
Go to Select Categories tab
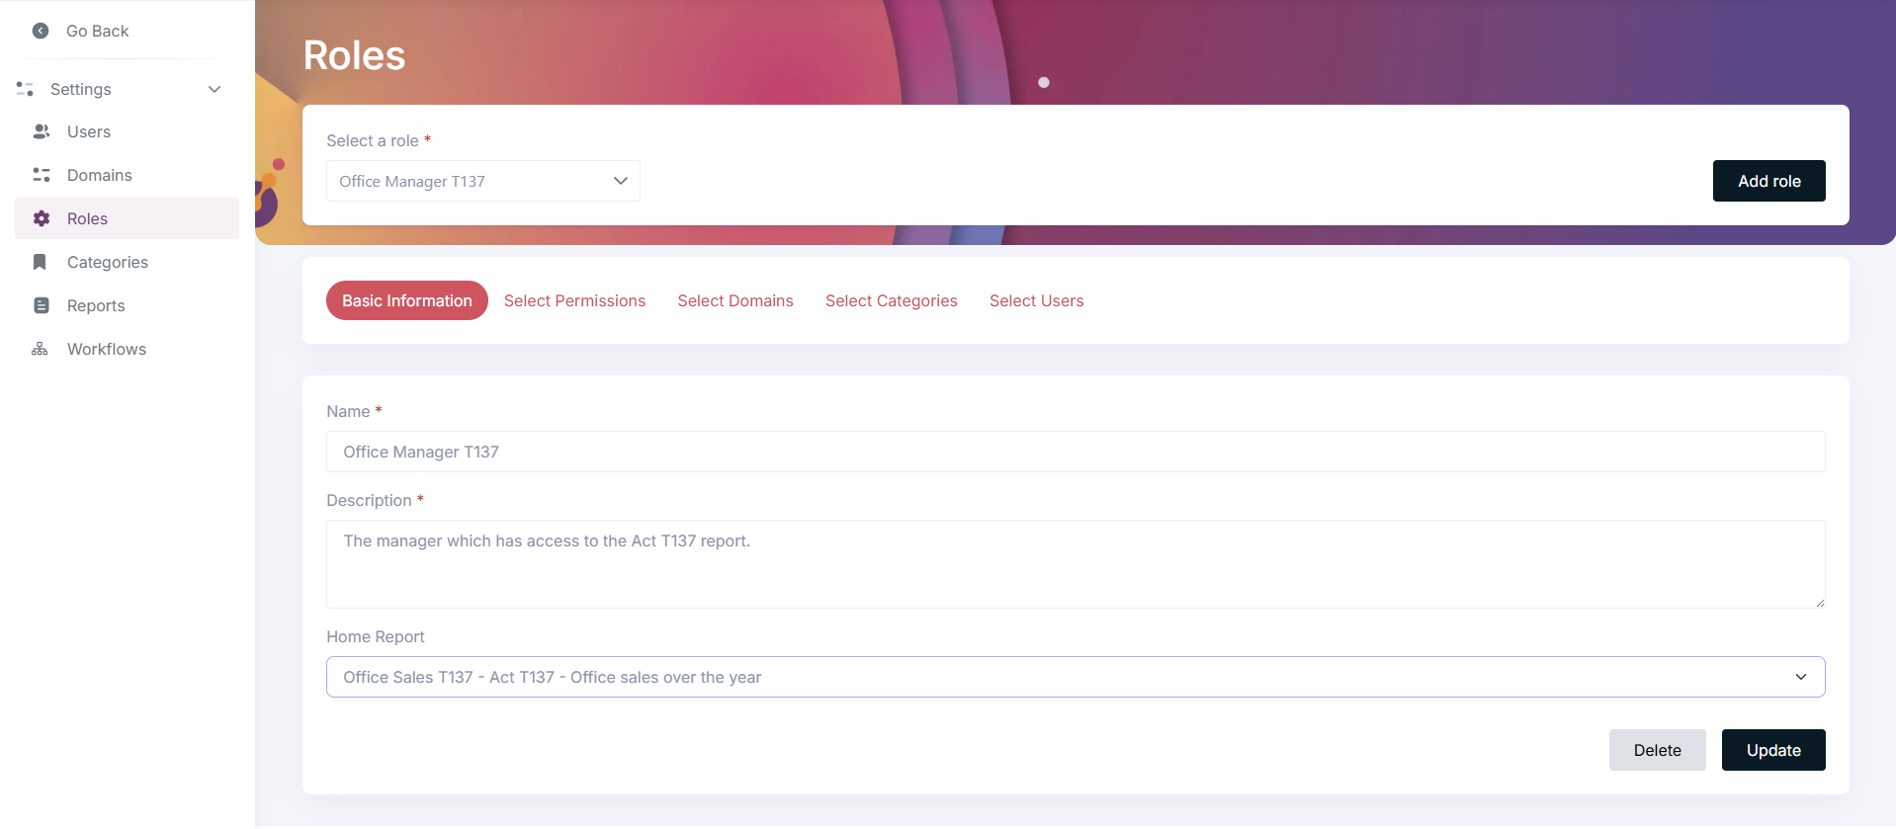point(891,300)
